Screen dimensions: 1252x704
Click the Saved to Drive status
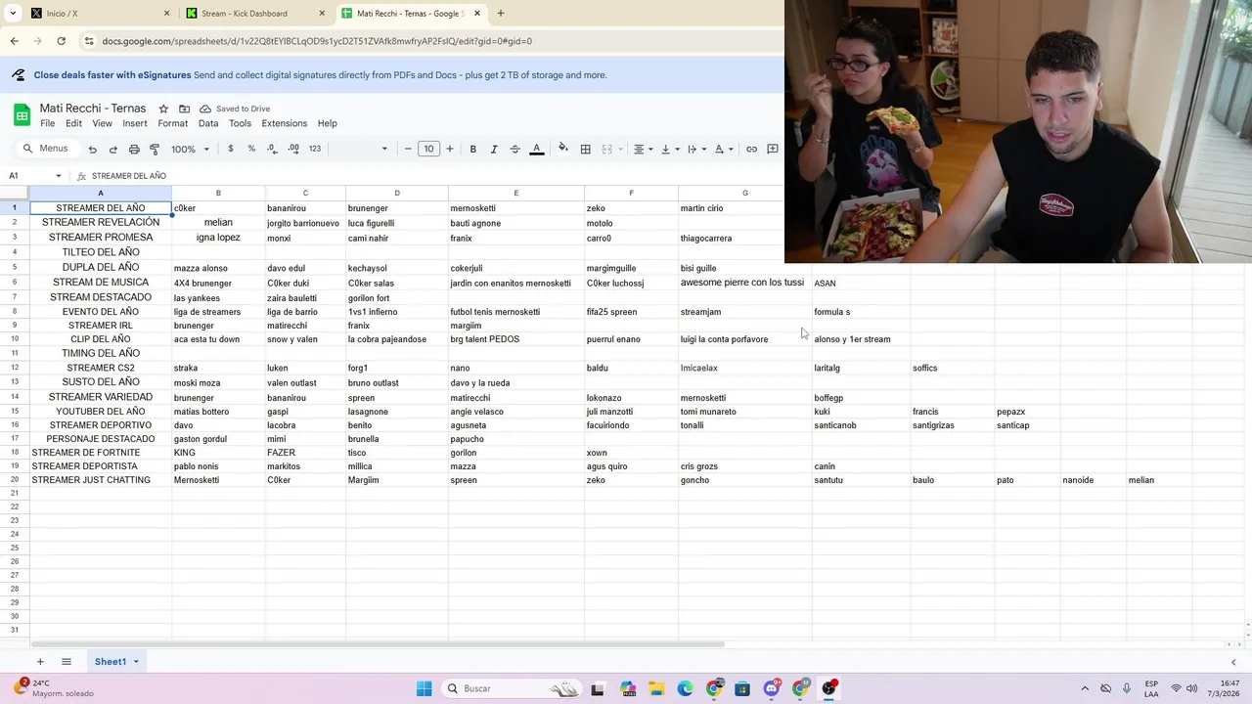coord(235,109)
